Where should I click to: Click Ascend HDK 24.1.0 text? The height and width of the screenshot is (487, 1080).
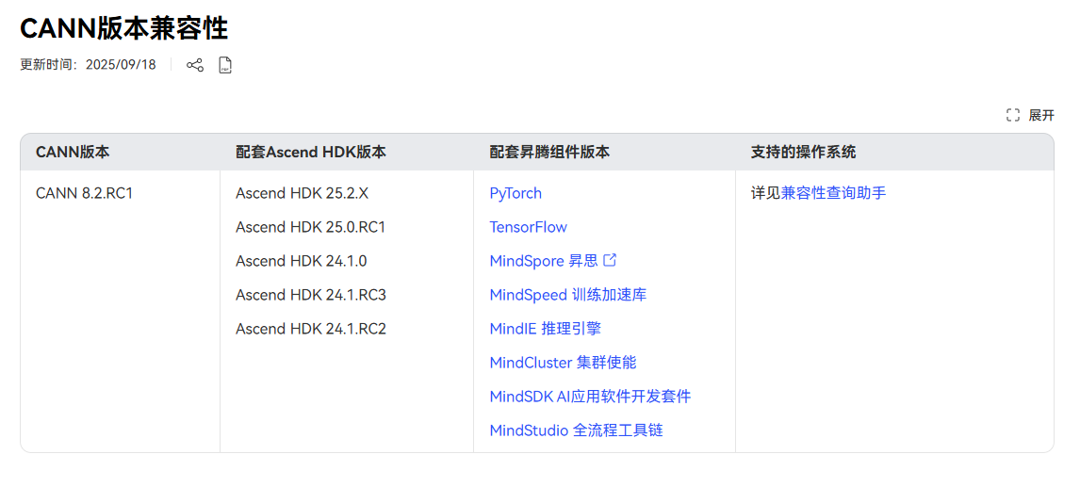pos(301,261)
